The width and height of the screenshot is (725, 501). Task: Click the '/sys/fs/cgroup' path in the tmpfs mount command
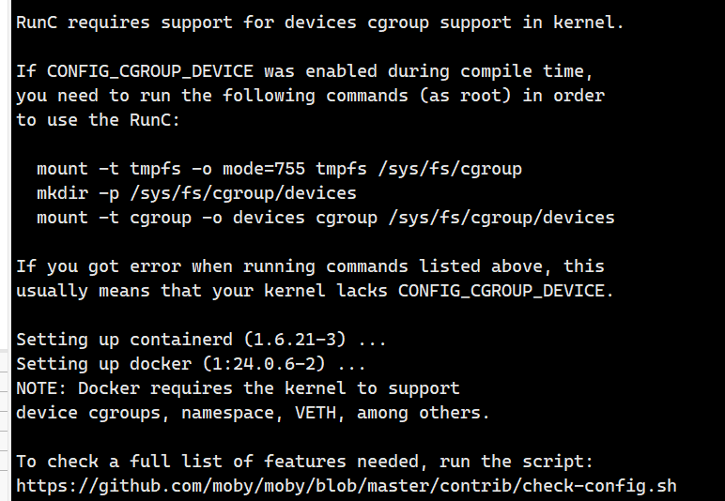coord(449,169)
